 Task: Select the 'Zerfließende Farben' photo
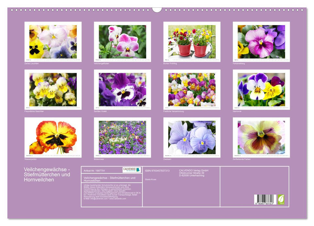(261, 137)
